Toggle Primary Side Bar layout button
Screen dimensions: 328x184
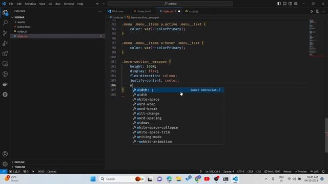[x=279, y=4]
